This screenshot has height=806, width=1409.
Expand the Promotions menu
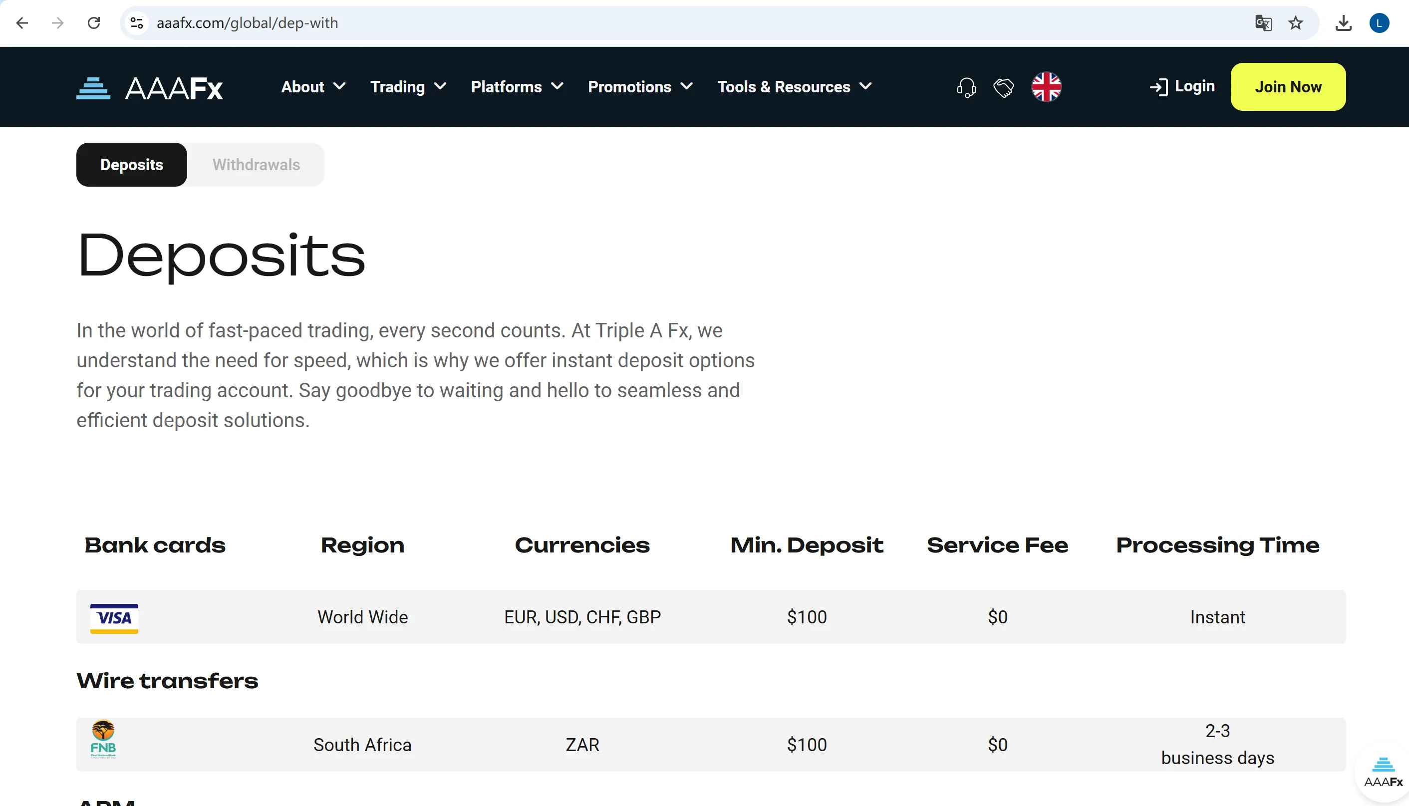tap(640, 87)
